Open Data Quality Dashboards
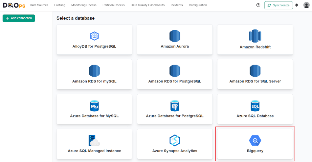 coord(148,5)
